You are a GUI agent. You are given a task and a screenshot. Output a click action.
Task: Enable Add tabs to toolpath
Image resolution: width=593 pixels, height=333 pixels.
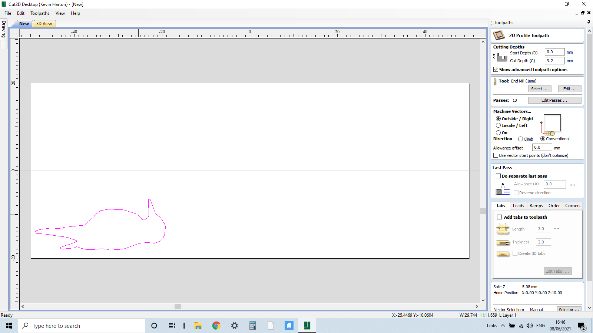[x=499, y=217]
